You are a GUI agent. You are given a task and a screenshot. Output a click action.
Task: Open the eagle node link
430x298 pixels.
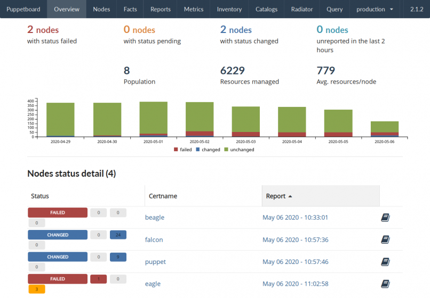153,284
